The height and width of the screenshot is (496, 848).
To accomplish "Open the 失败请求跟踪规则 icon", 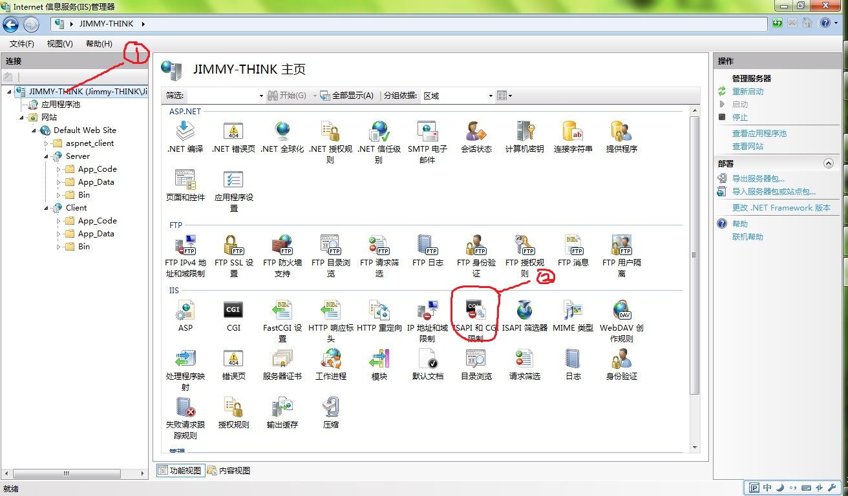I will (185, 408).
